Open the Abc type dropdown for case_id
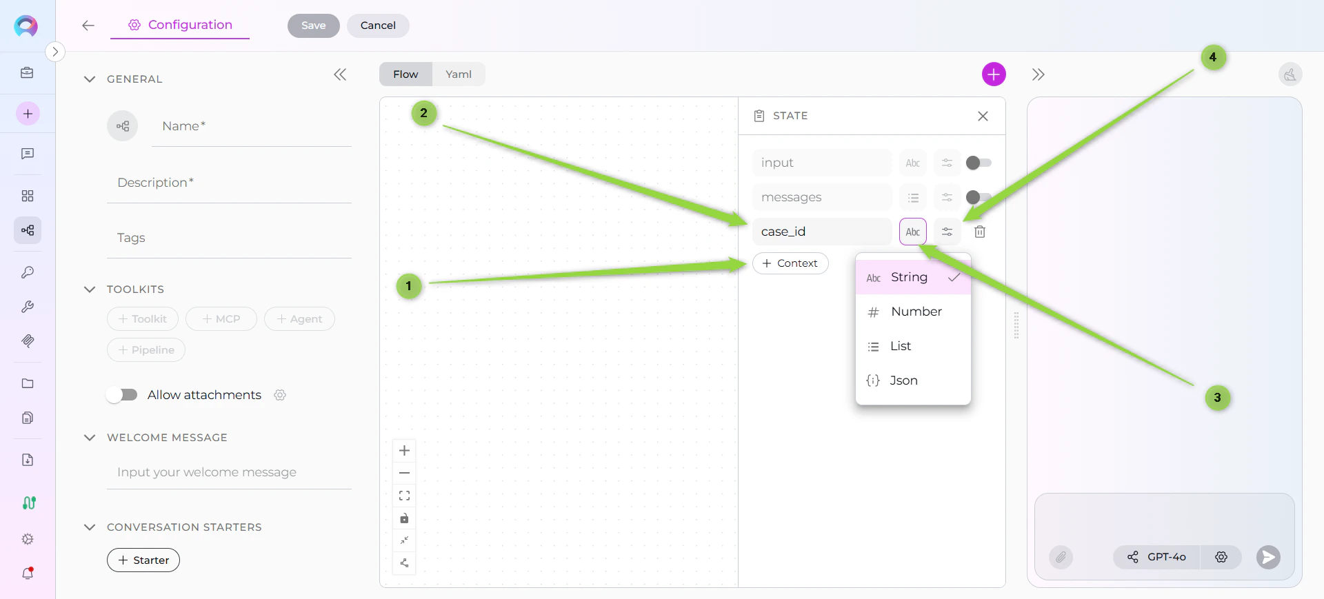Viewport: 1324px width, 599px height. tap(912, 232)
